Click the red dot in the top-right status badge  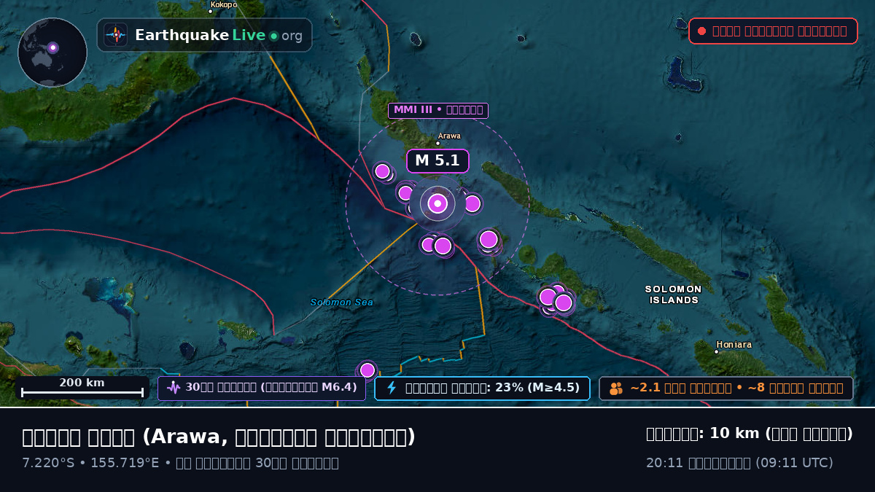tap(701, 31)
